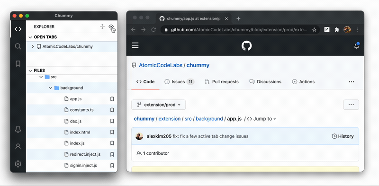Open the search panel in Chummy sidebar

point(18,46)
